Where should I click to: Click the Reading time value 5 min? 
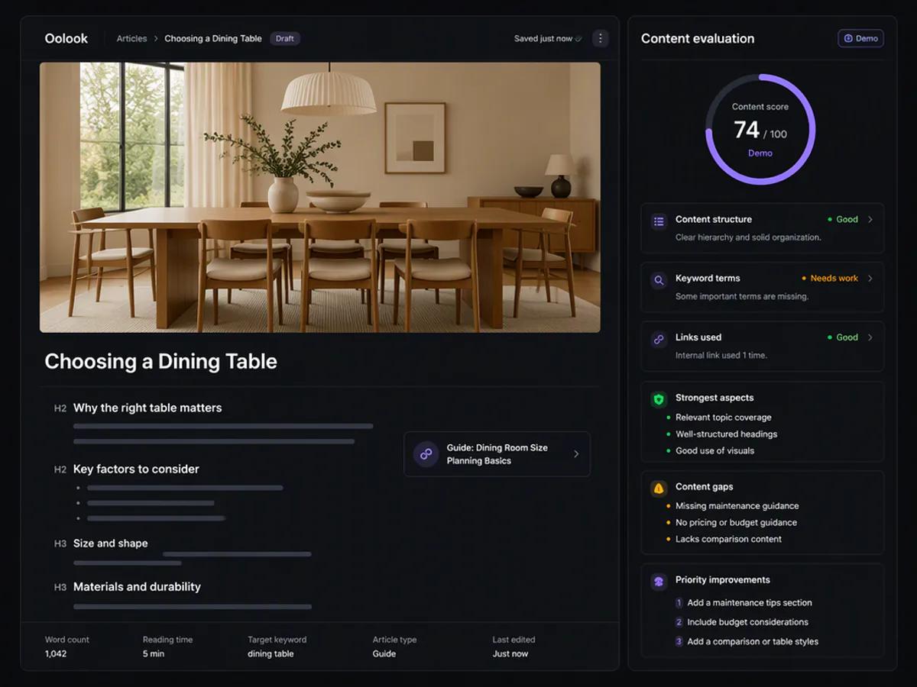154,654
